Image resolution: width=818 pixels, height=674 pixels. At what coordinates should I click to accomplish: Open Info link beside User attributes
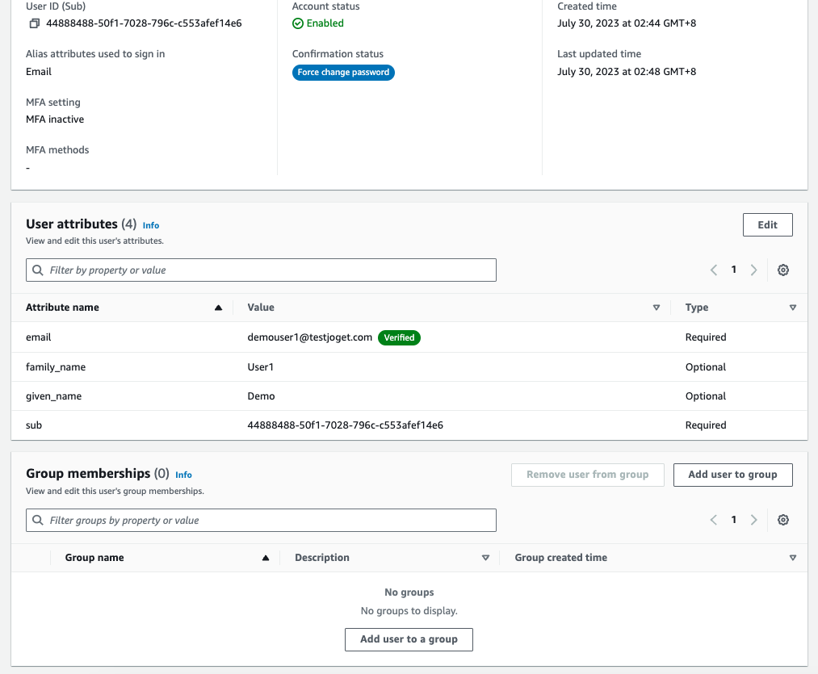coord(151,225)
